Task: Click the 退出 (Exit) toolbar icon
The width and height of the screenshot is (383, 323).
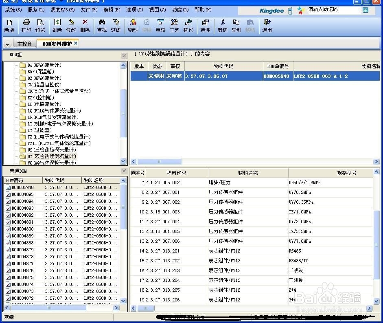Action: pos(267,26)
